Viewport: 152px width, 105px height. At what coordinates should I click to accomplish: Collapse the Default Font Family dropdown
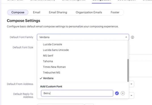(126, 37)
